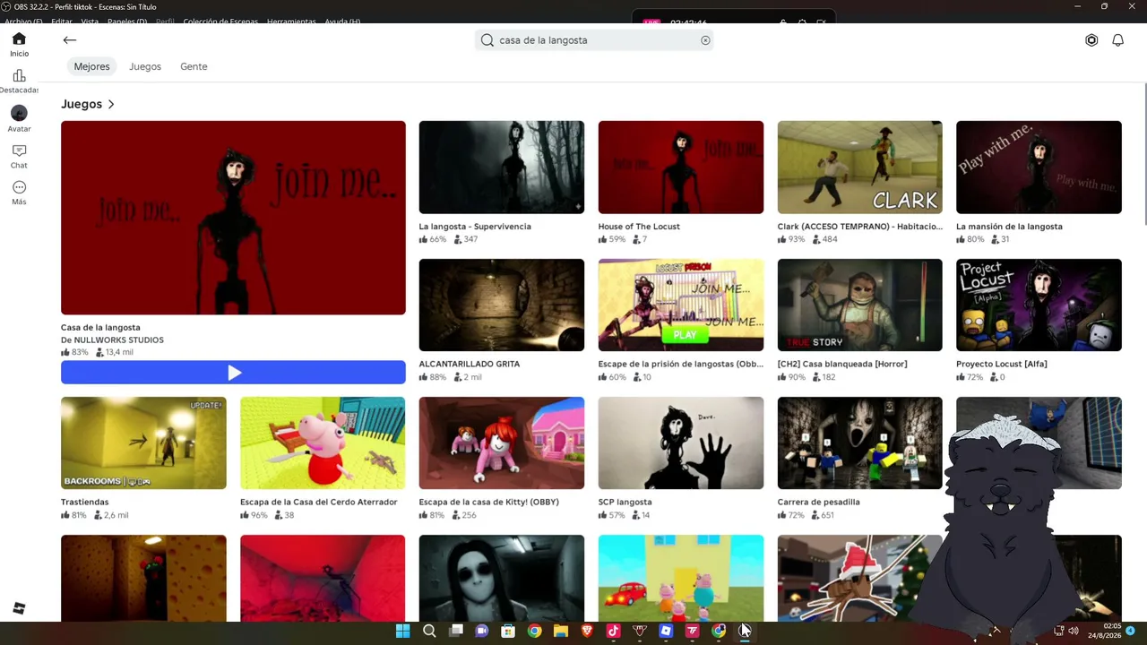Open Escape de la prisión de langostas thumbnail
Screen dimensions: 1147x645
[x=681, y=305]
